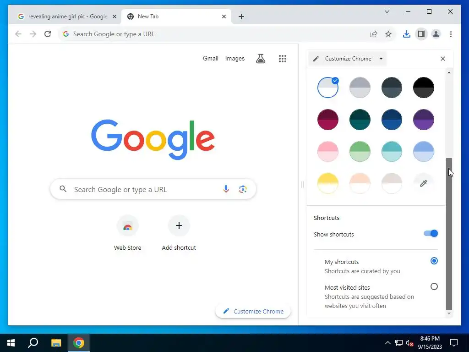Open the taskbar clock showing 8:46 PM
This screenshot has height=352, width=469.
point(430,343)
